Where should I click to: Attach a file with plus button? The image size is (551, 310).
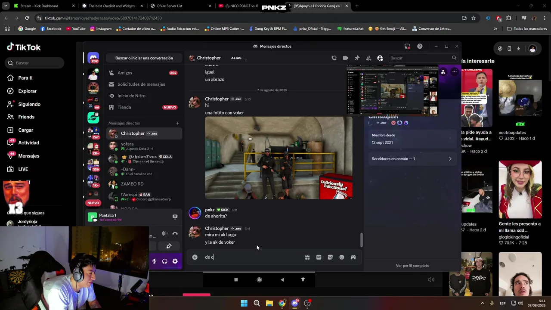coord(195,257)
